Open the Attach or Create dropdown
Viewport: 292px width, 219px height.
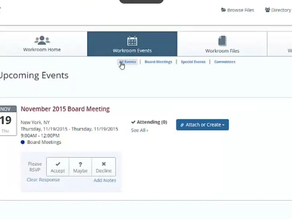[202, 125]
